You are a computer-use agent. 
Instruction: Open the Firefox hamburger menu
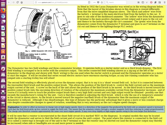pos(164,2)
